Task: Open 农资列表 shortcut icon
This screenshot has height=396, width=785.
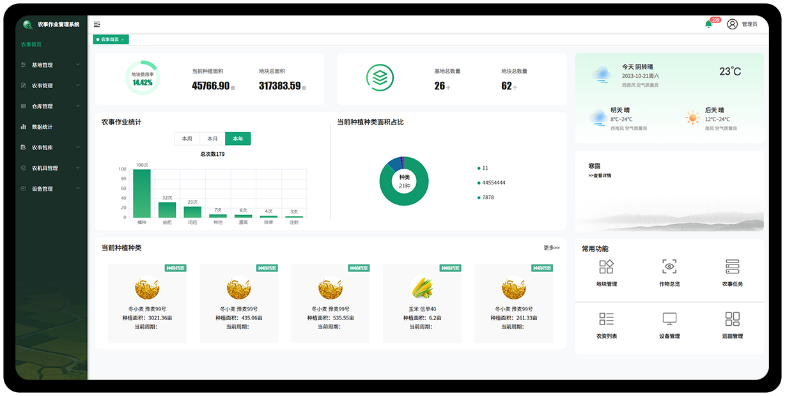Action: pos(606,319)
